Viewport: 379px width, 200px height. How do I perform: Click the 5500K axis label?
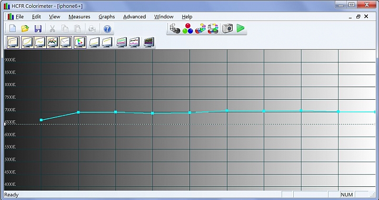click(10, 147)
